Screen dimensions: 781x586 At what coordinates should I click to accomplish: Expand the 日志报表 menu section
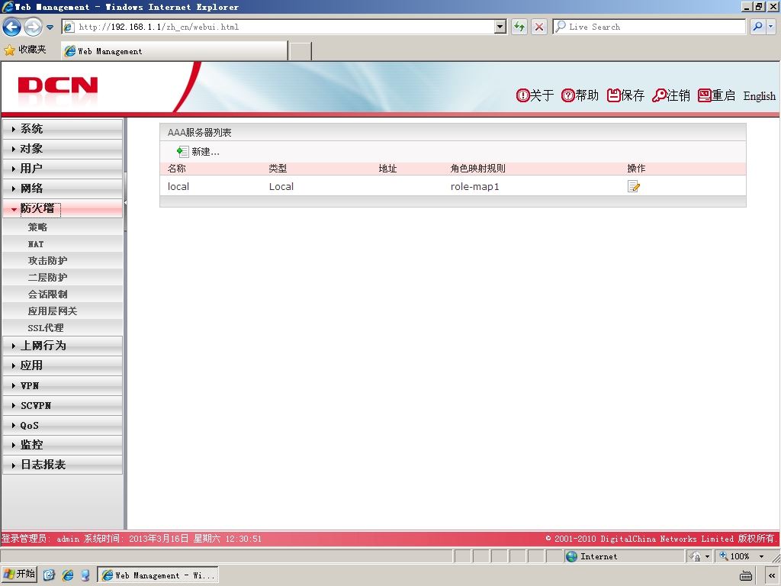[63, 465]
